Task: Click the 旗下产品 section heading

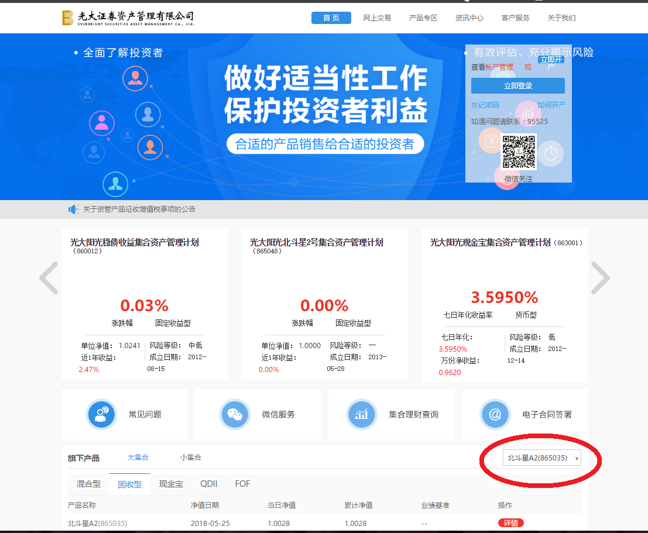Action: pyautogui.click(x=84, y=458)
